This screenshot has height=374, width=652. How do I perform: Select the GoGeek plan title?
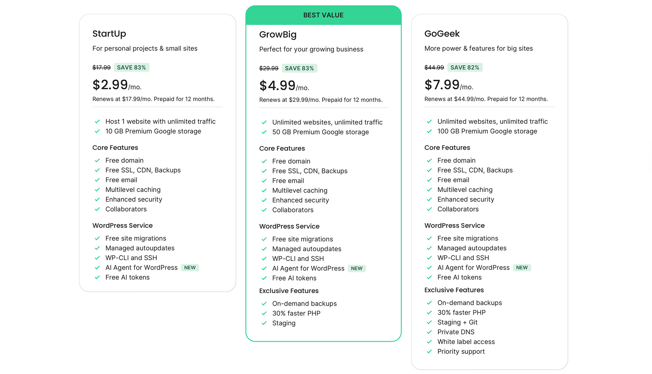pyautogui.click(x=442, y=34)
